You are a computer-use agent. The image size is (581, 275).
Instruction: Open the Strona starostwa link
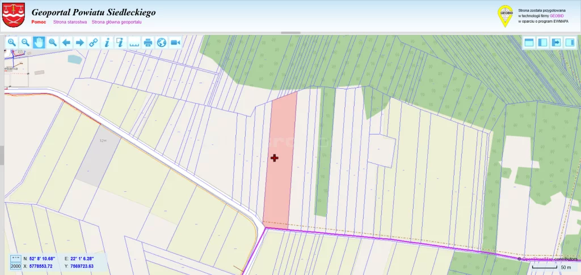[x=70, y=22]
